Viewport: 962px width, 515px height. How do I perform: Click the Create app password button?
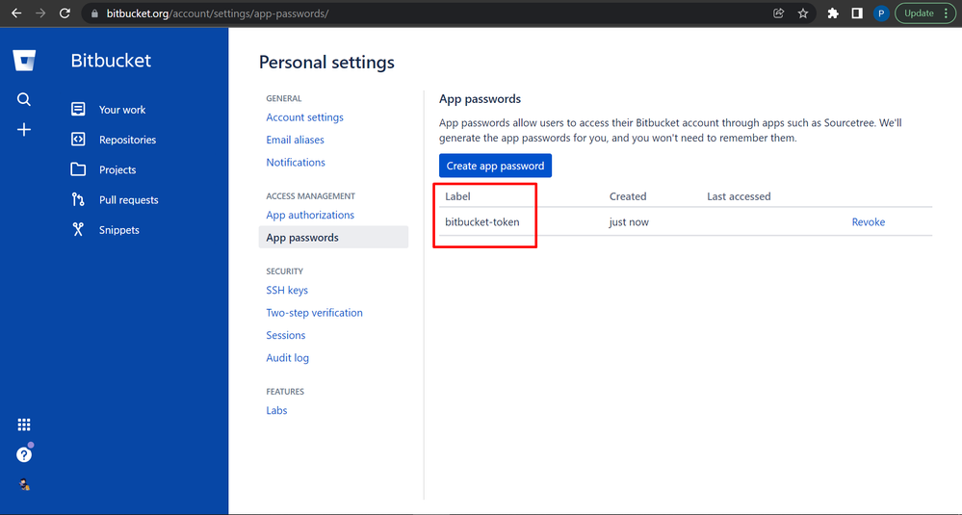point(495,166)
